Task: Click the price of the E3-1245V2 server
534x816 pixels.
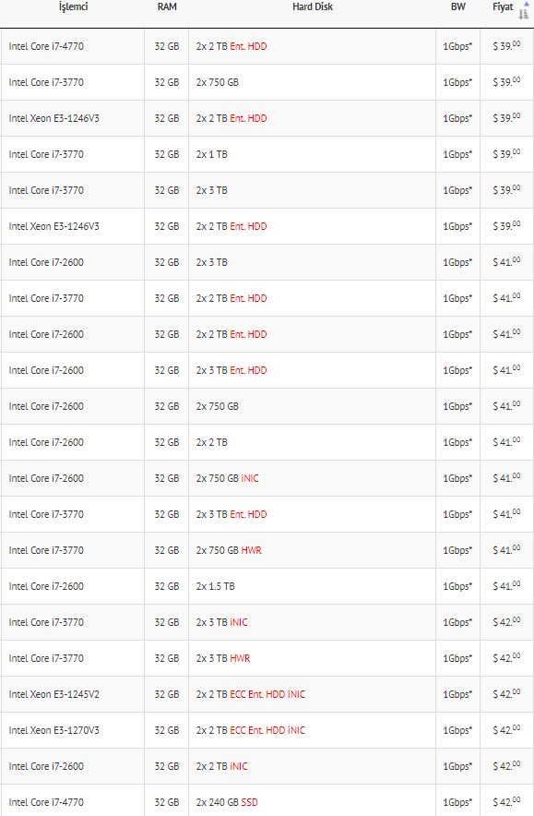Action: point(506,694)
